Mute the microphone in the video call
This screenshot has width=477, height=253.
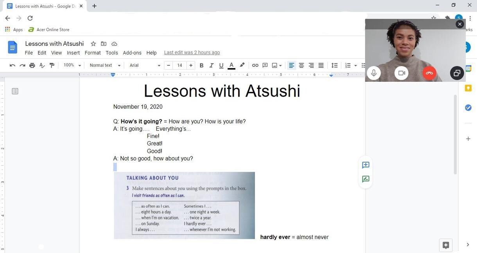tap(374, 73)
